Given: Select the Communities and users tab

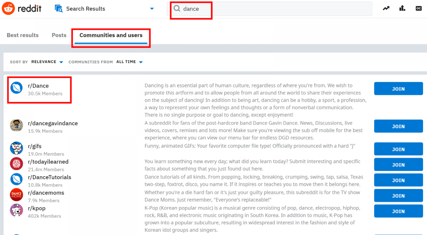Looking at the screenshot, I should [111, 35].
